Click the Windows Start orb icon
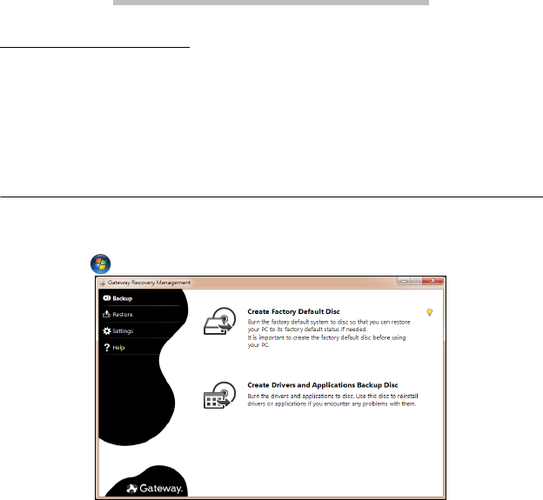 (x=100, y=264)
